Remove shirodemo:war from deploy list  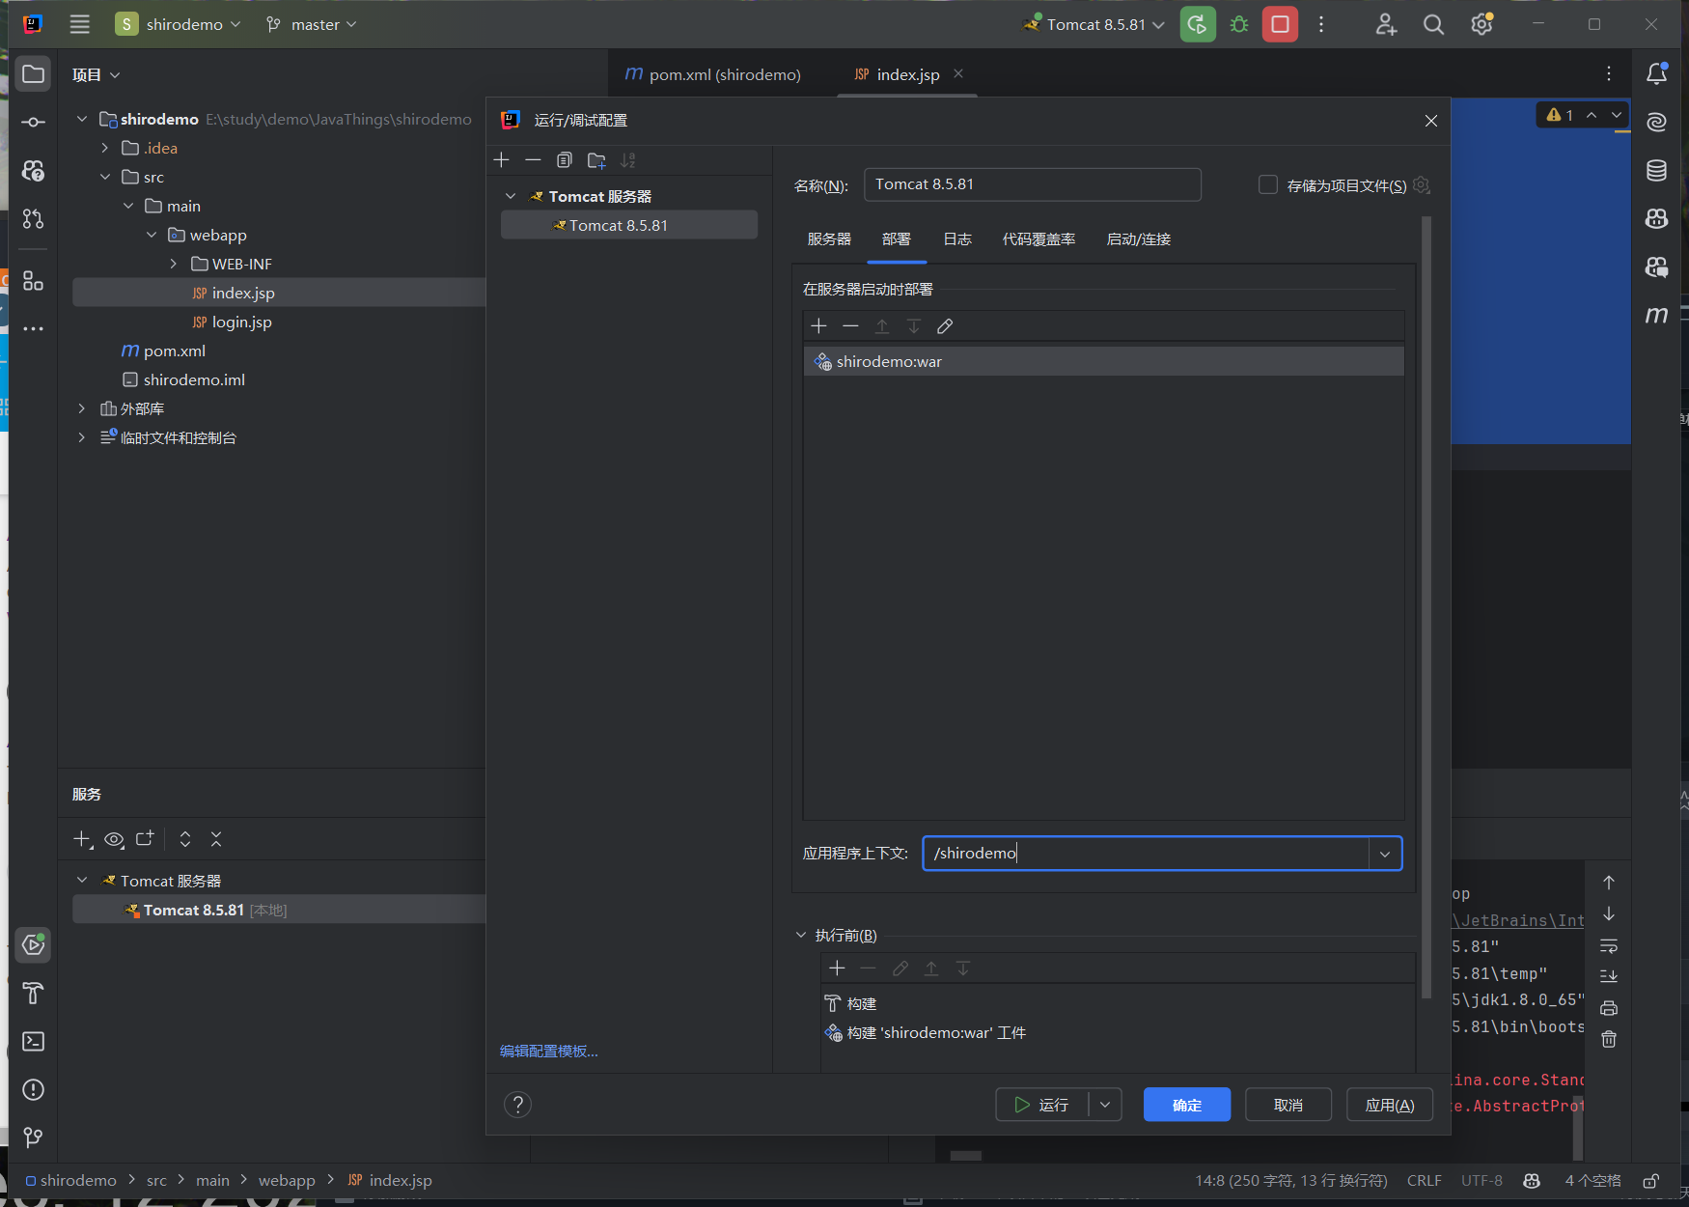pos(850,326)
